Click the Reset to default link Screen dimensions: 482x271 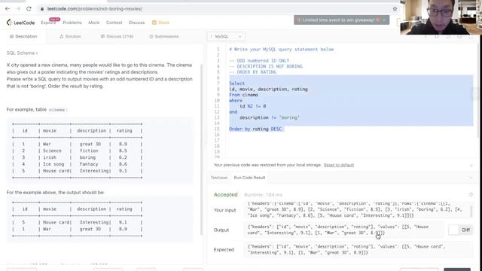pyautogui.click(x=338, y=165)
